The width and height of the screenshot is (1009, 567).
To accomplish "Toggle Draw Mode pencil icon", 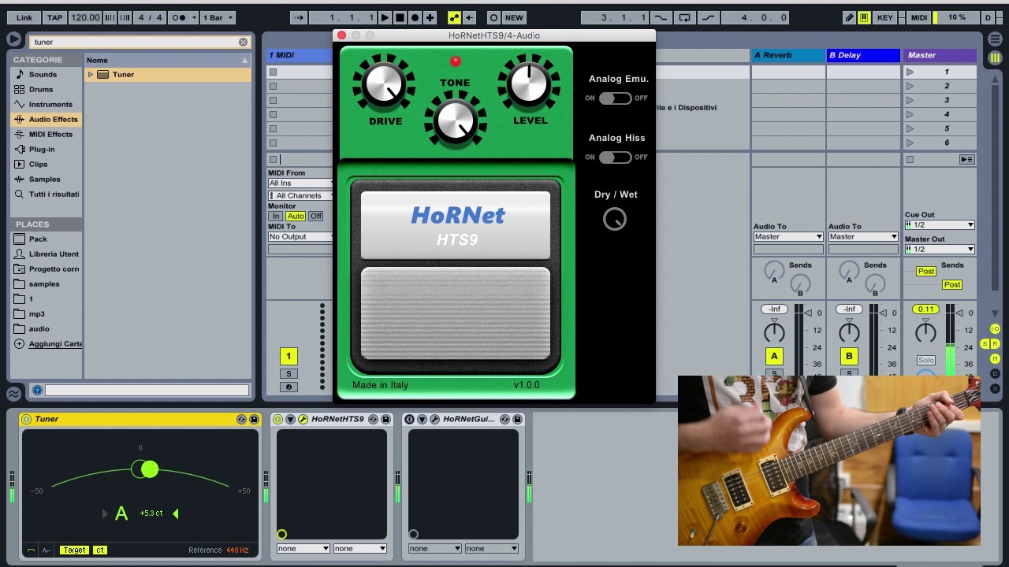I will [849, 17].
